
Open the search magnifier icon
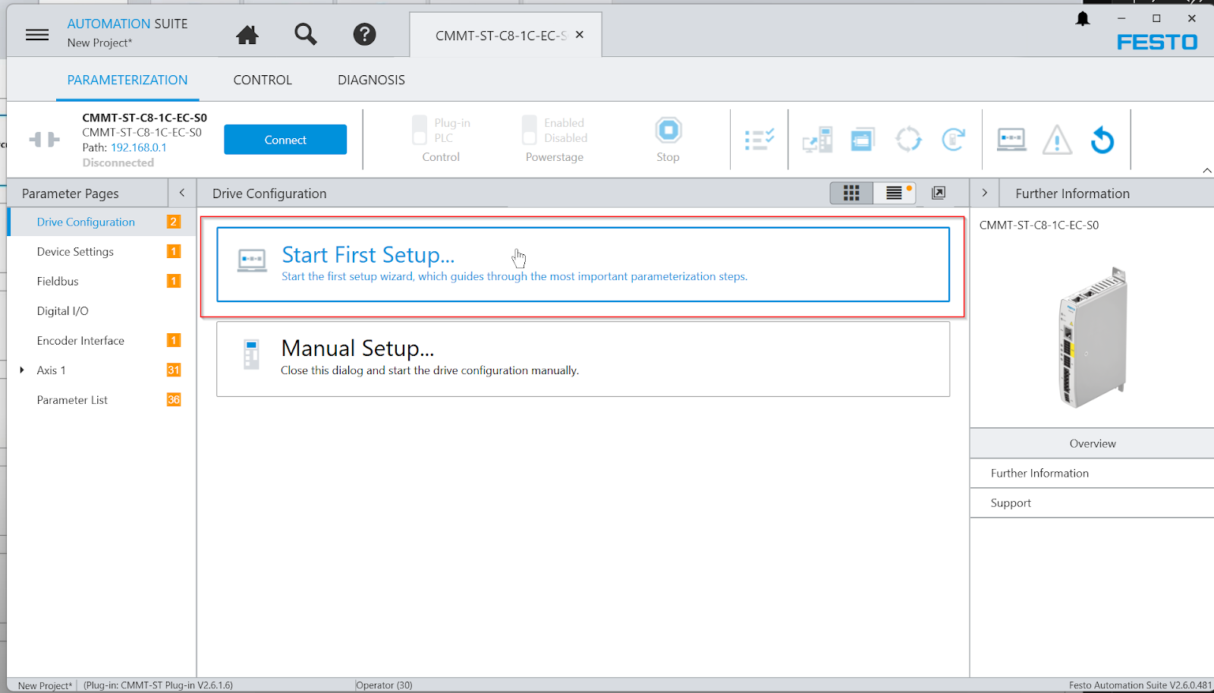pyautogui.click(x=306, y=34)
